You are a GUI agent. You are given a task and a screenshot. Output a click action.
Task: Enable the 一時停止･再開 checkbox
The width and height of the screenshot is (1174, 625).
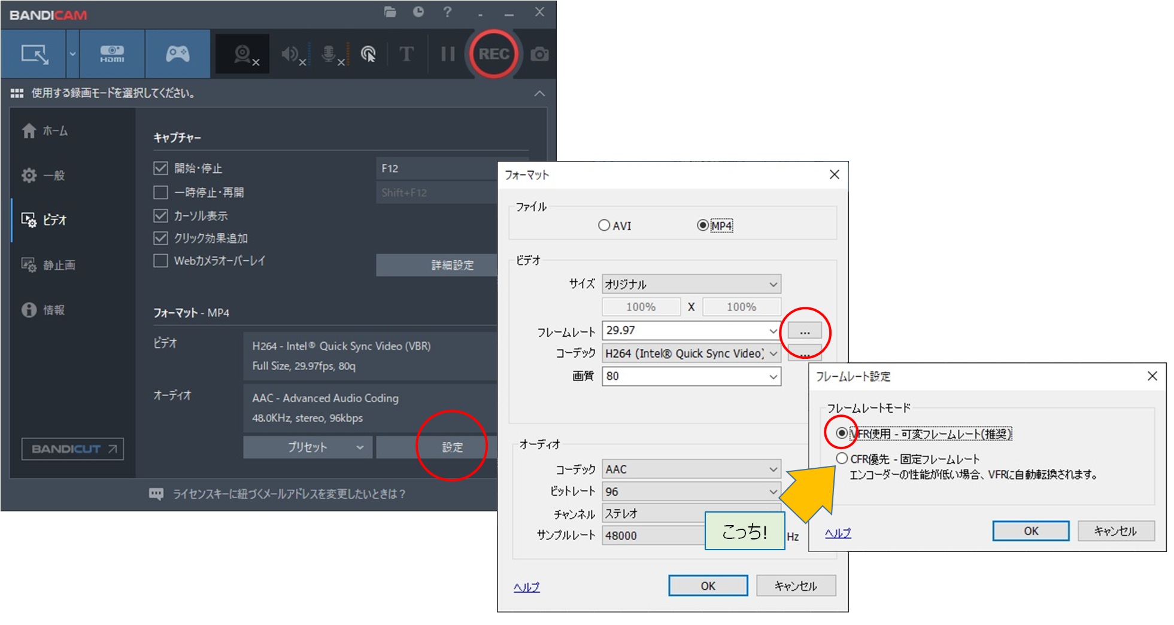(160, 193)
